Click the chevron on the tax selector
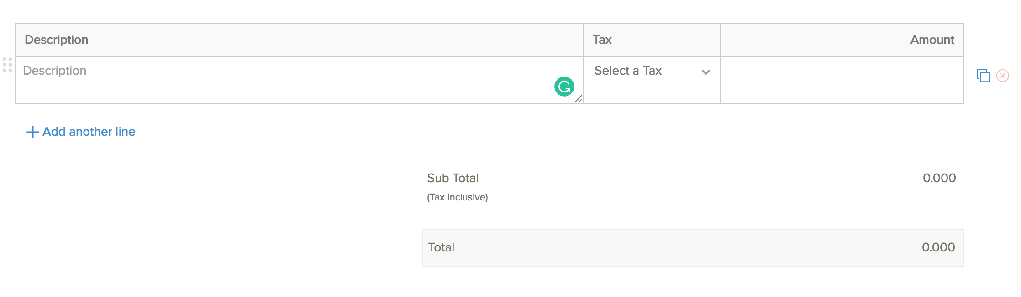 pyautogui.click(x=705, y=72)
